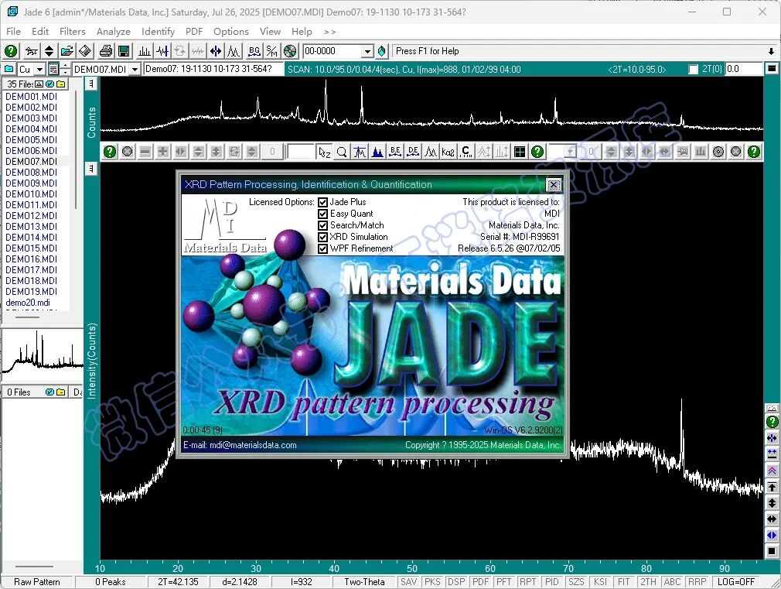Click the pattern title text field Demo07
The height and width of the screenshot is (589, 781).
coord(213,69)
